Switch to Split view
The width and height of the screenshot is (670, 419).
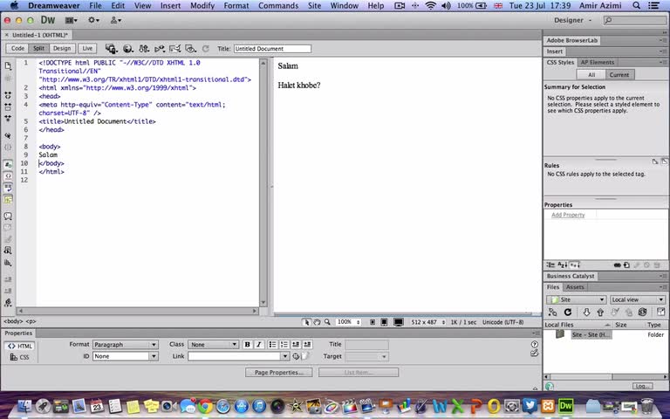pos(39,48)
